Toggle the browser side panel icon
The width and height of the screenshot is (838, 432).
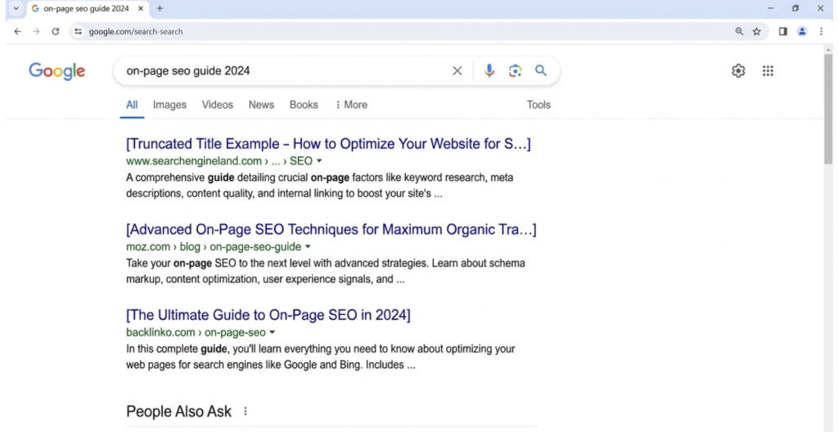[783, 32]
